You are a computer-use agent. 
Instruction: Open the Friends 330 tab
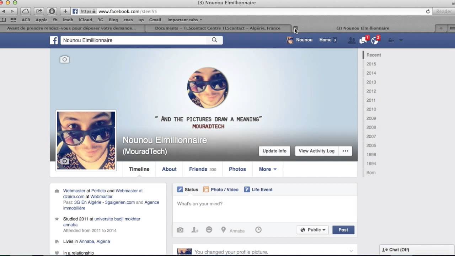[x=203, y=169]
